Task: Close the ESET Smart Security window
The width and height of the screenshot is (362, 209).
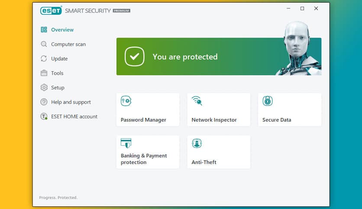Action: tap(316, 9)
